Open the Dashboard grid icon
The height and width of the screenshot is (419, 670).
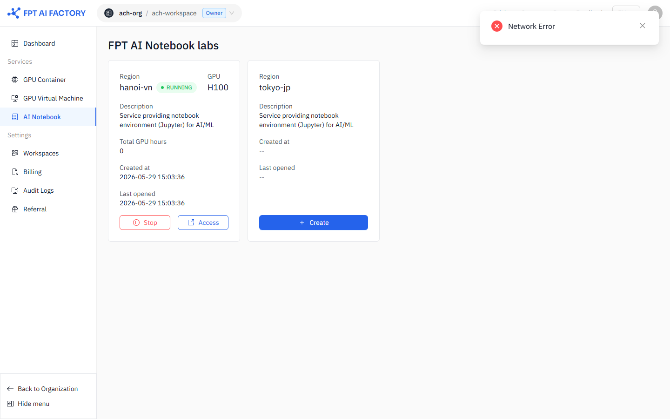click(x=15, y=43)
